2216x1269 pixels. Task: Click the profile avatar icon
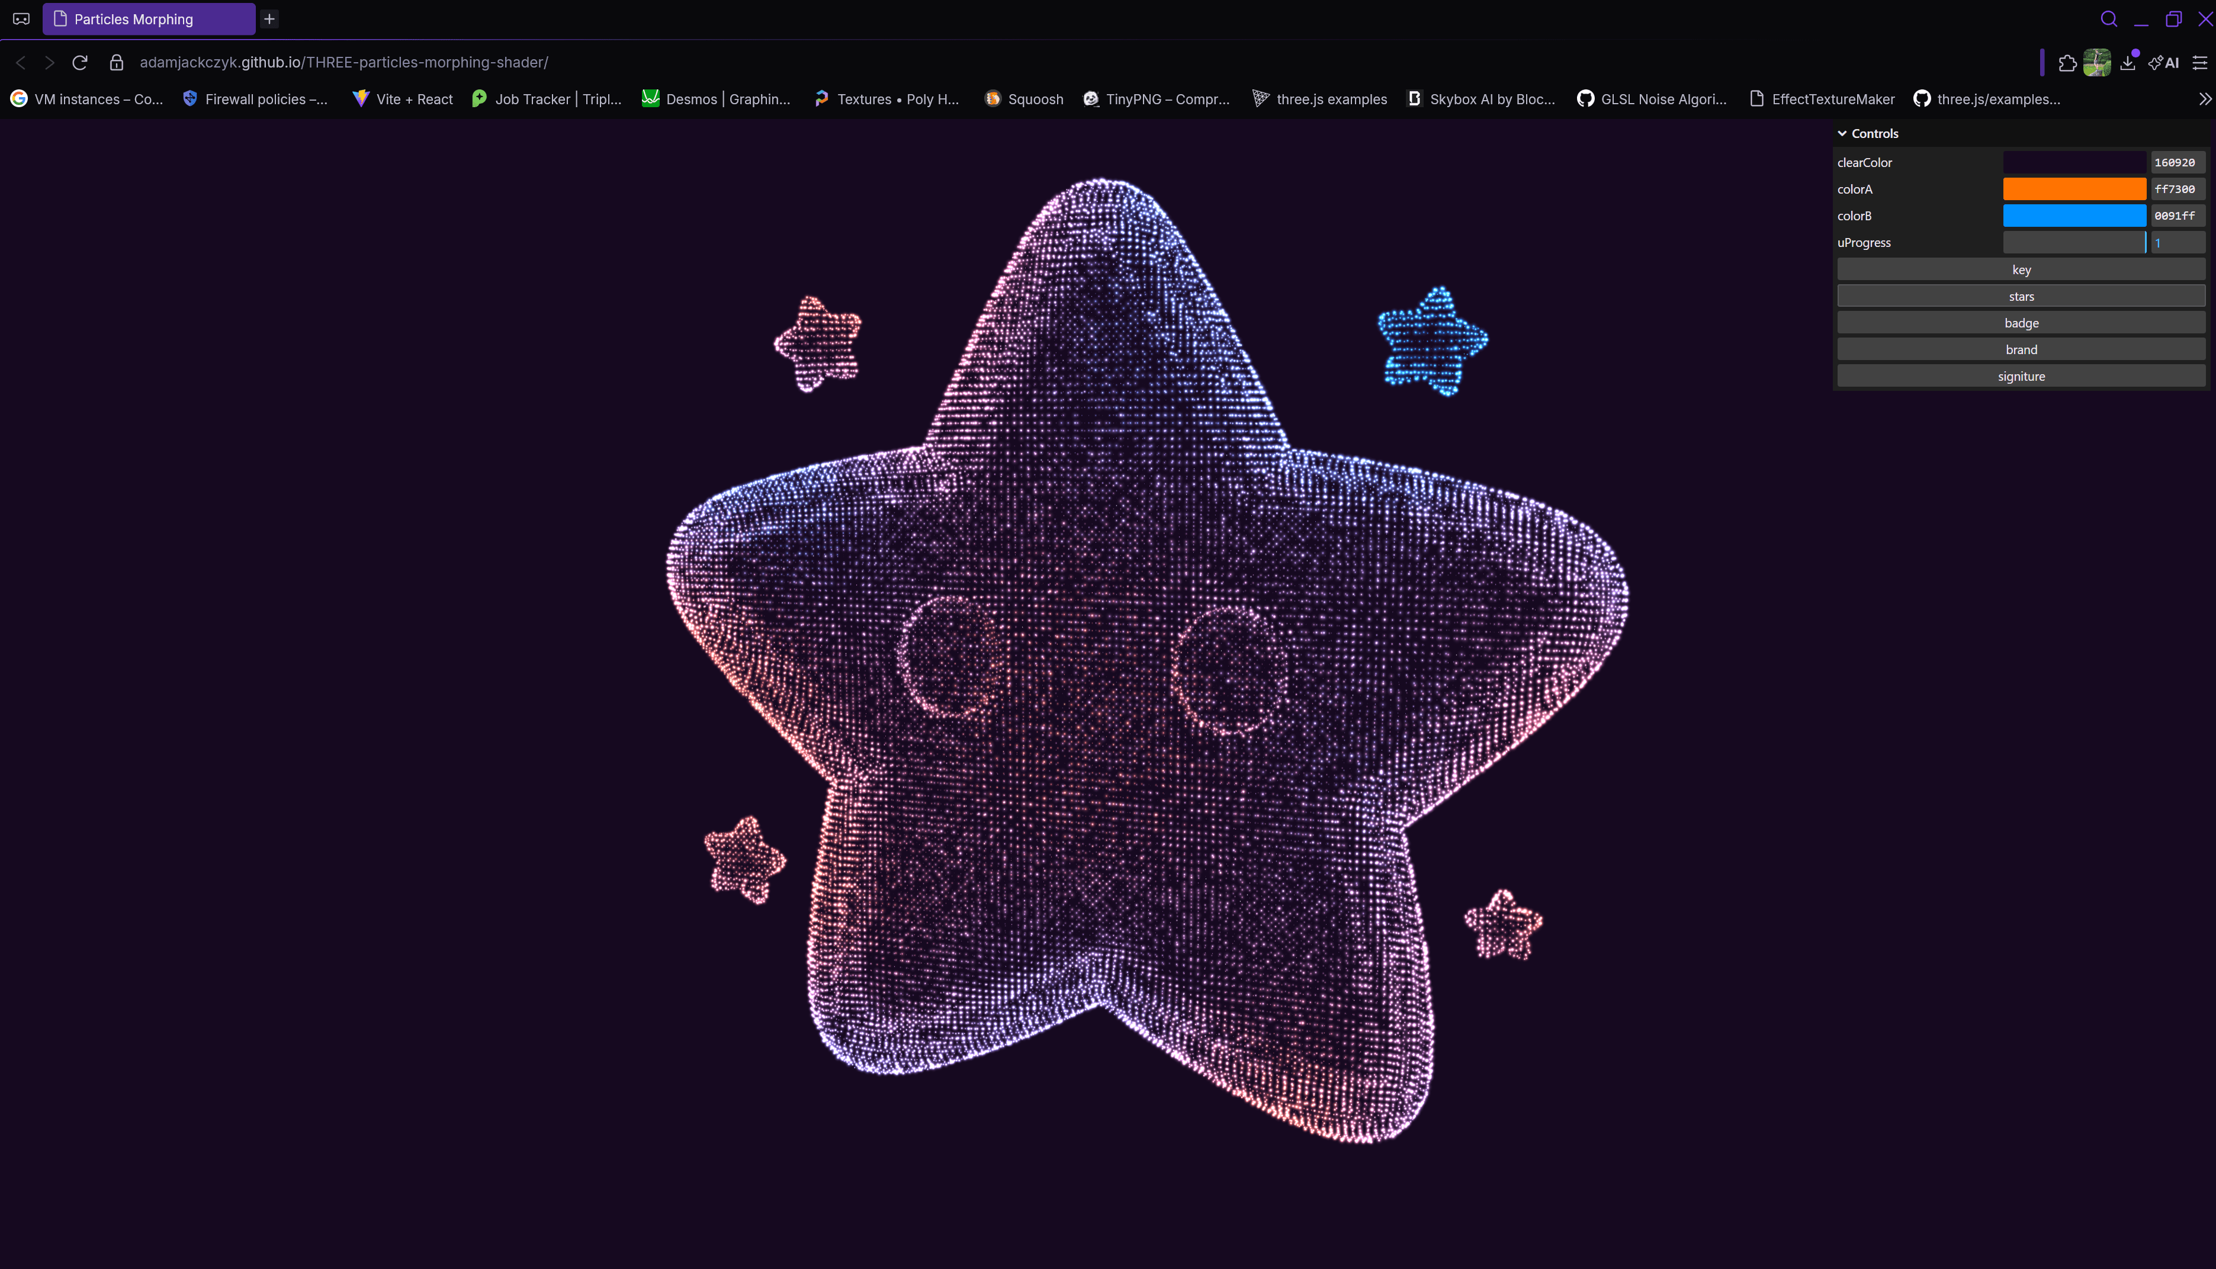2096,63
